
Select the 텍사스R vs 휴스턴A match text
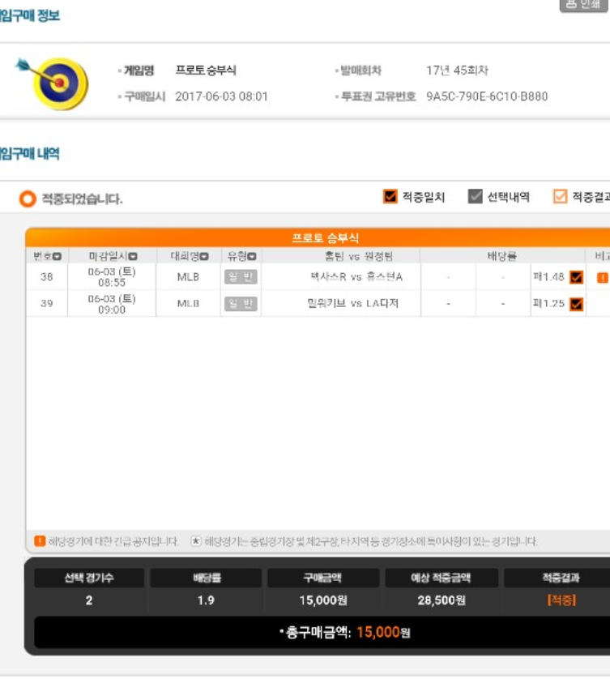click(356, 277)
